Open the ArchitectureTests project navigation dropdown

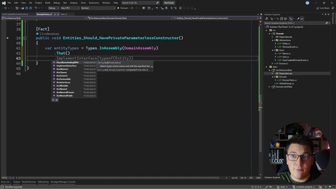[x=44, y=18]
